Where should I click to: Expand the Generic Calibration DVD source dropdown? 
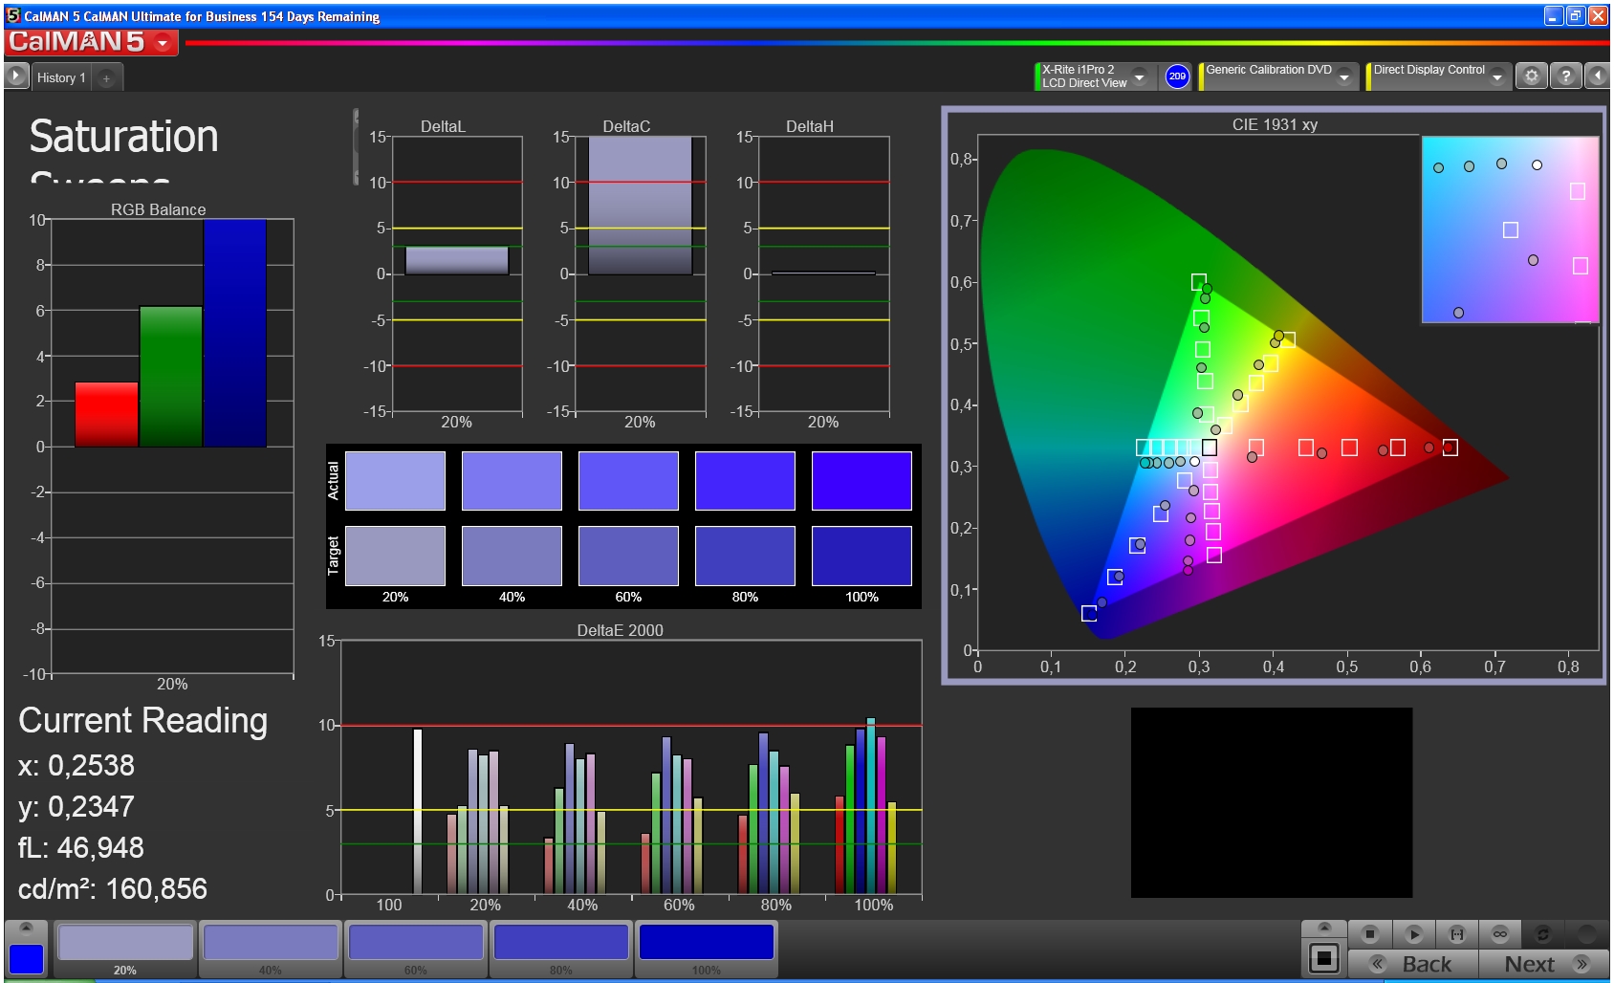pos(1344,77)
